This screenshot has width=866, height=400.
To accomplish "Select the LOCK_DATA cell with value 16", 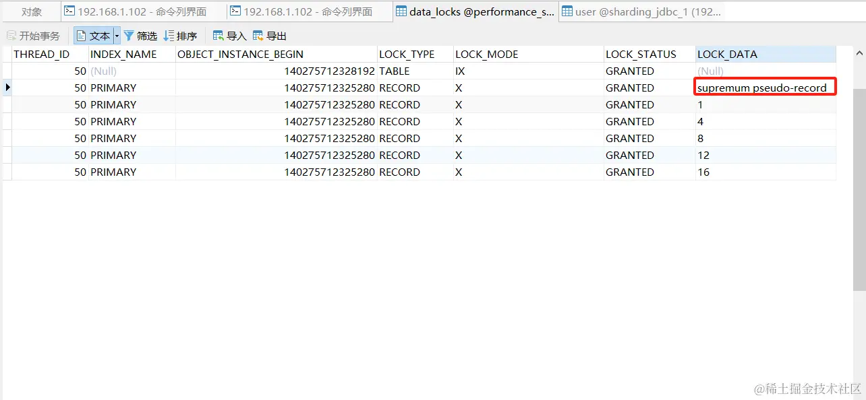I will tap(766, 172).
